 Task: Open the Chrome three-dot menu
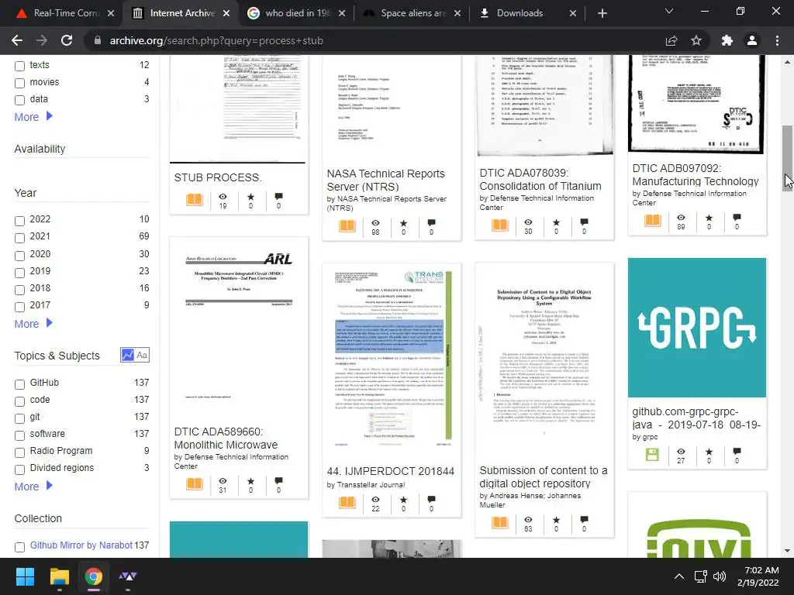coord(777,40)
